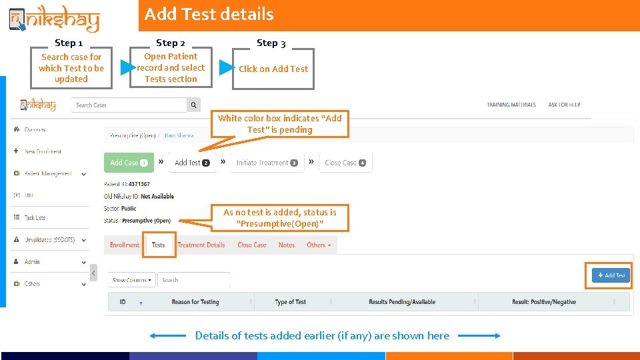Click the Presumptive (Open) breadcrumb
The image size is (640, 360).
coord(133,135)
